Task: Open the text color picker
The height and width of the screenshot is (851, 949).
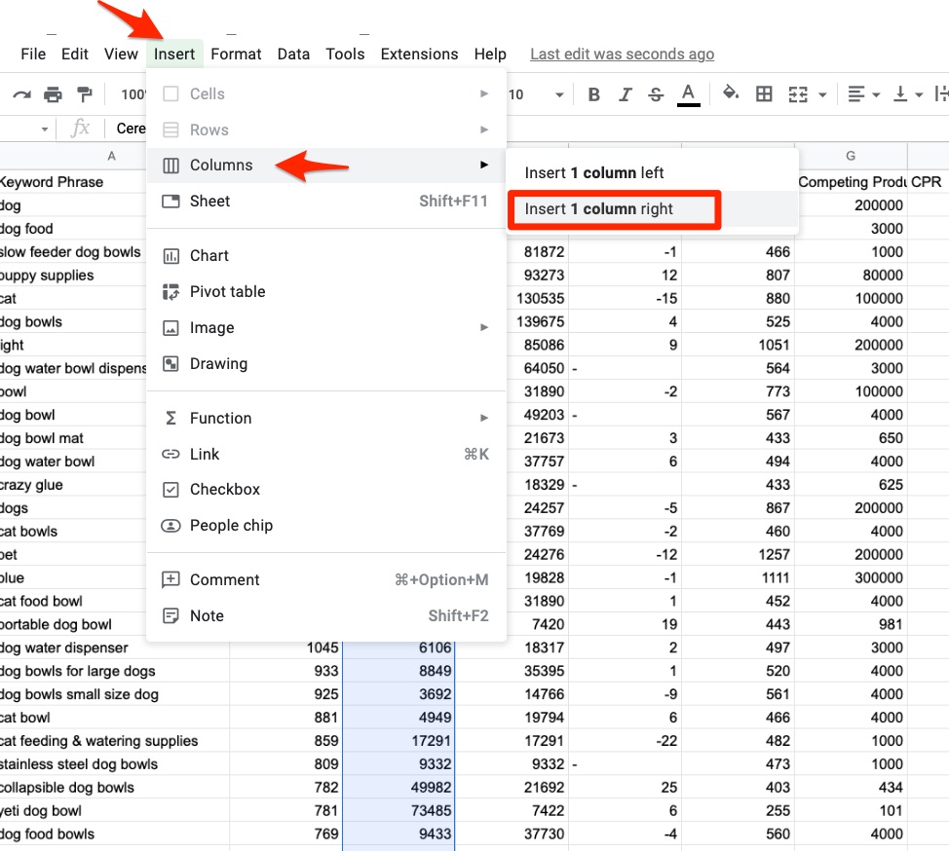Action: pyautogui.click(x=689, y=94)
